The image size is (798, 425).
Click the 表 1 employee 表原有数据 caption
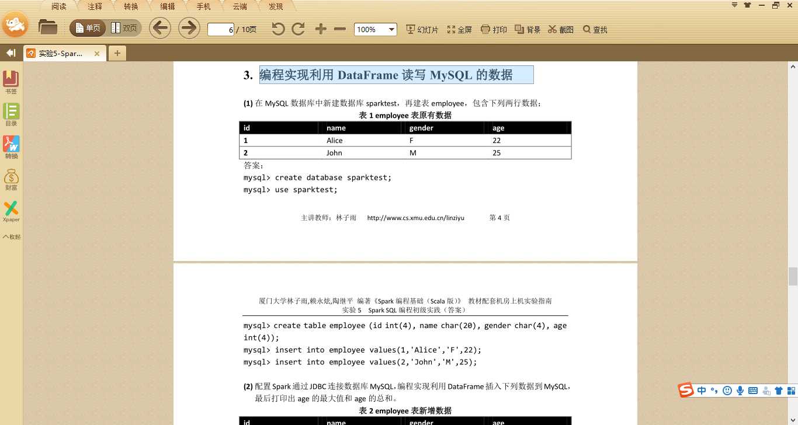click(x=405, y=115)
